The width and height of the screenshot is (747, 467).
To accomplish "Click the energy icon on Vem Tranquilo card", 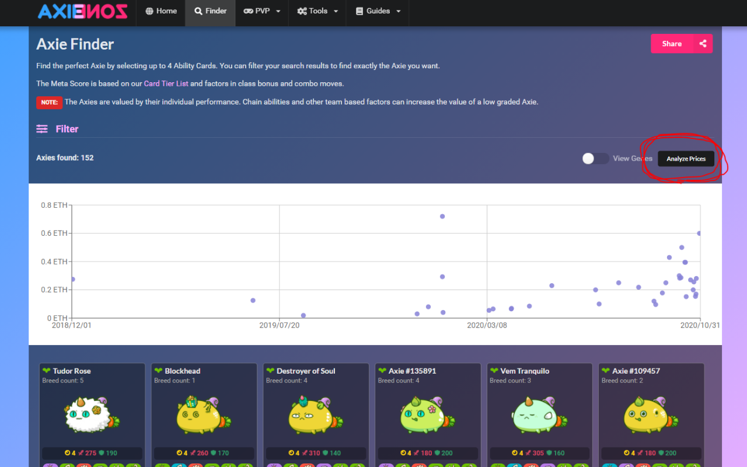I will tap(516, 453).
